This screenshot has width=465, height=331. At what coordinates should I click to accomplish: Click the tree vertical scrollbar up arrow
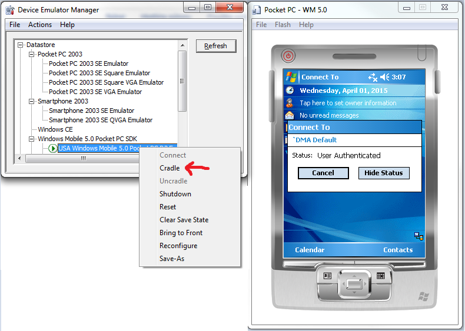(x=182, y=45)
